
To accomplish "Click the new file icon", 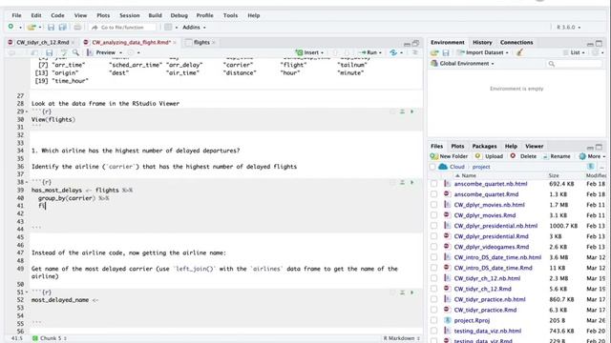I will pos(11,27).
